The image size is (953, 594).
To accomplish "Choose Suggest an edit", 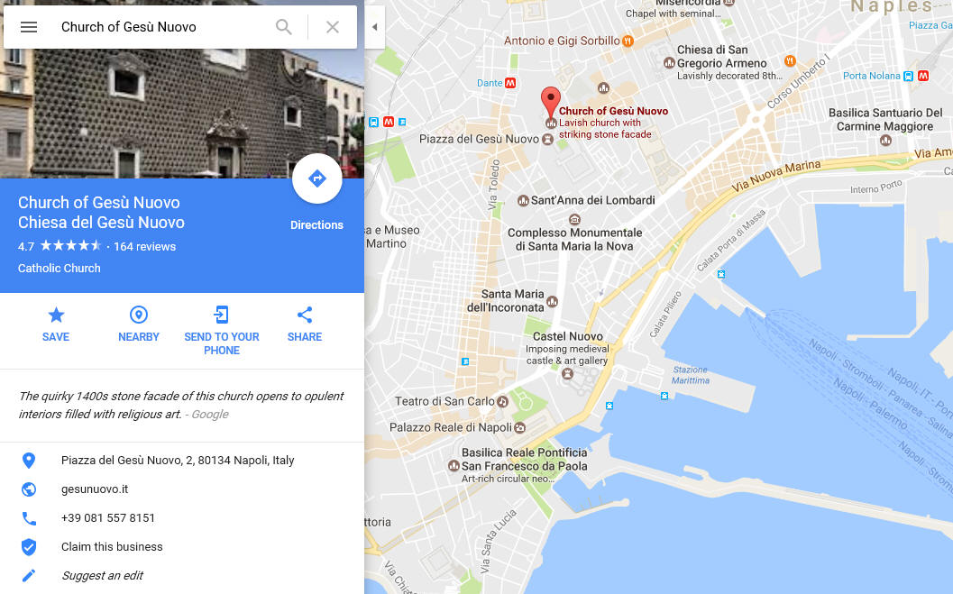I will click(x=102, y=576).
